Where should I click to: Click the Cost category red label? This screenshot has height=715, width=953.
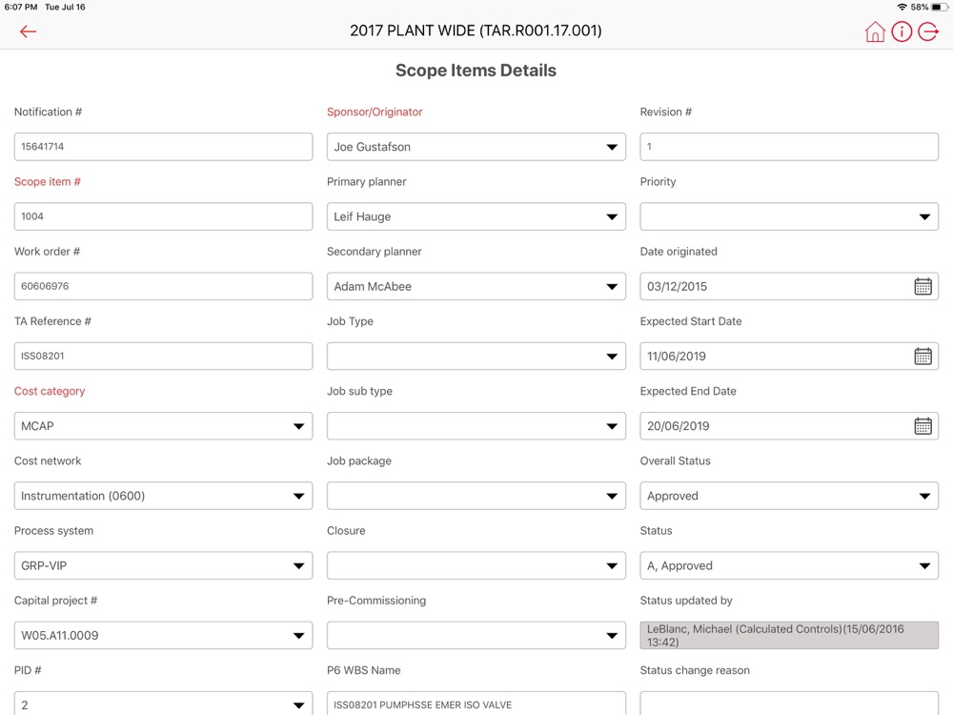point(50,391)
